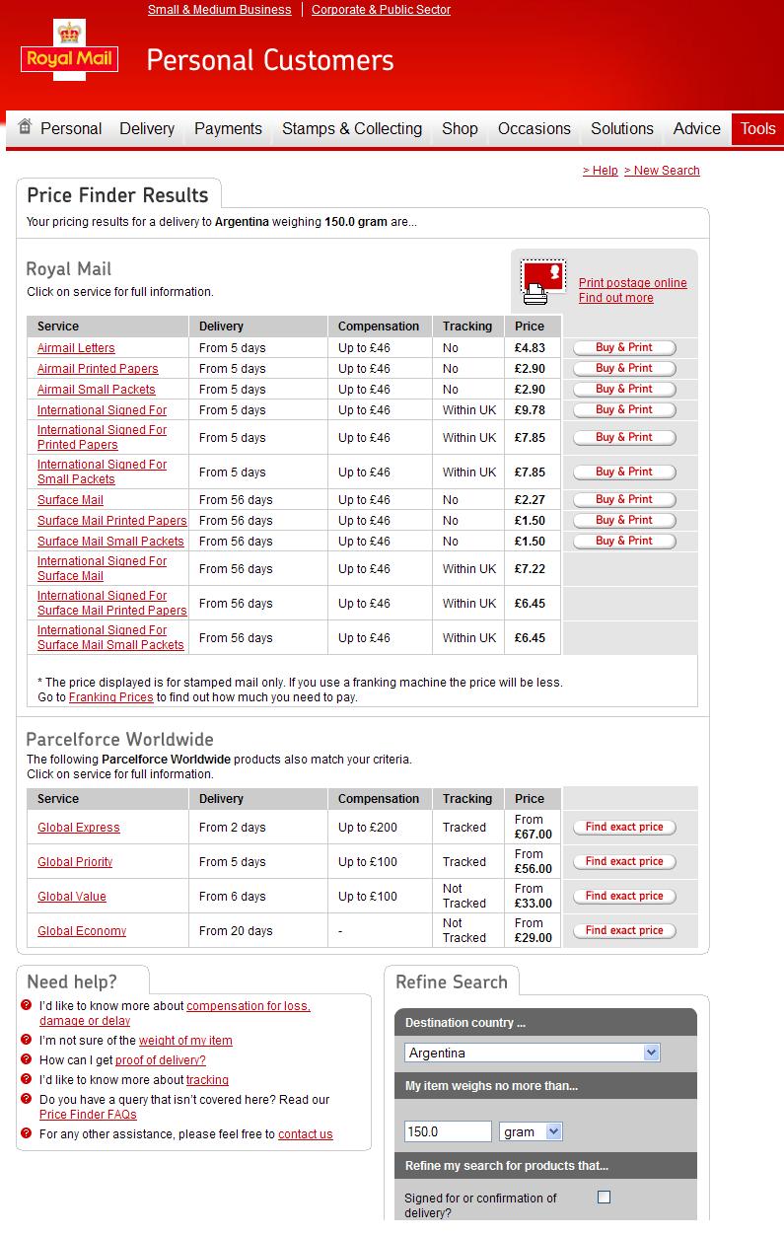Open Price Finder FAQs link
The width and height of the screenshot is (784, 1236).
(88, 1114)
